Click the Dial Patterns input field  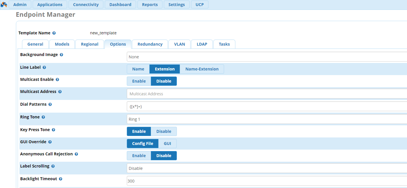tap(267, 107)
